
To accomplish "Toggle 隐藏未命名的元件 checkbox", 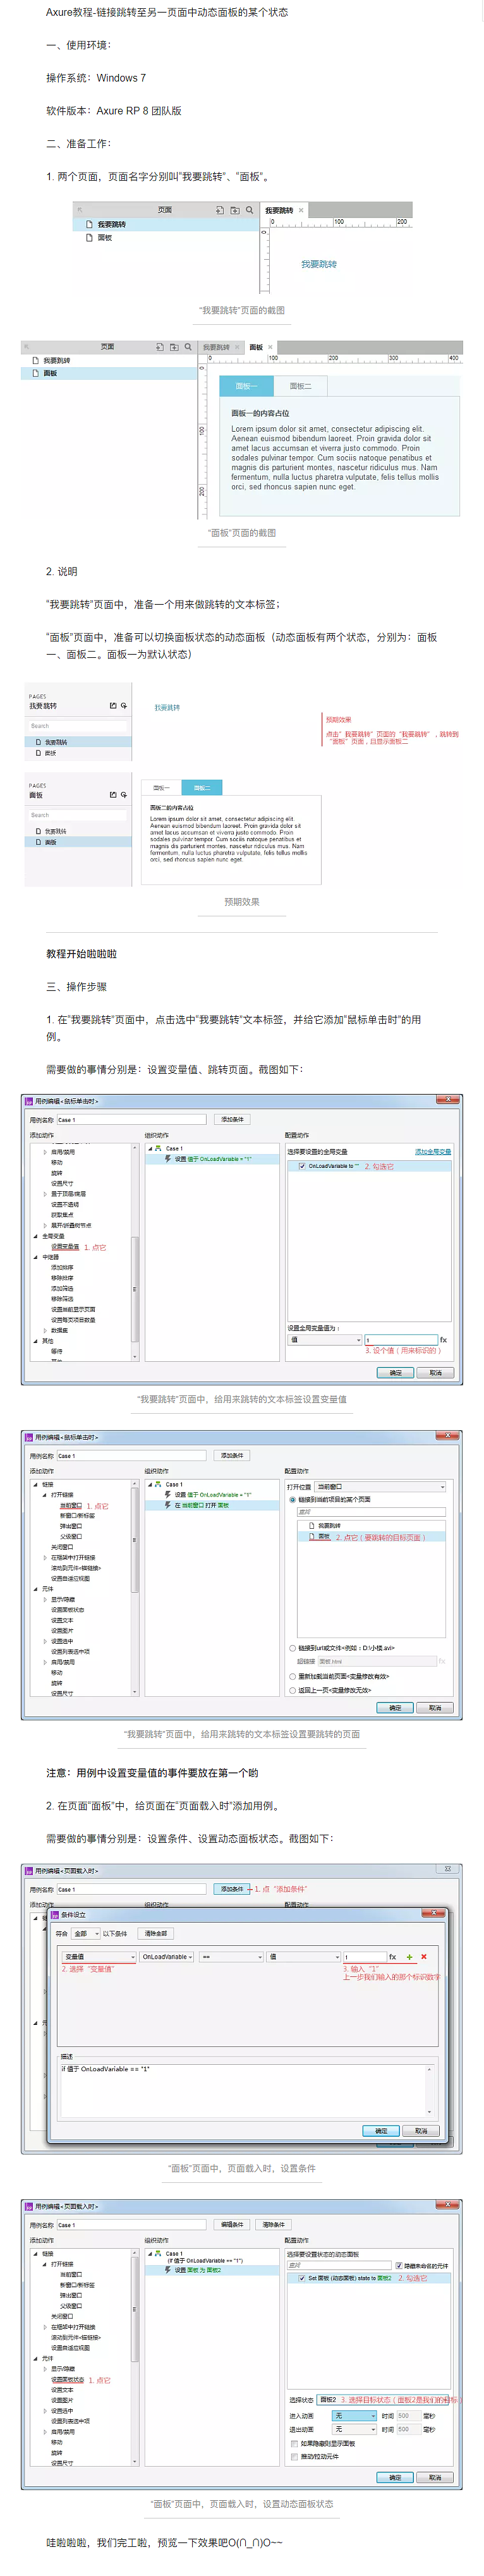I will 399,2266.
